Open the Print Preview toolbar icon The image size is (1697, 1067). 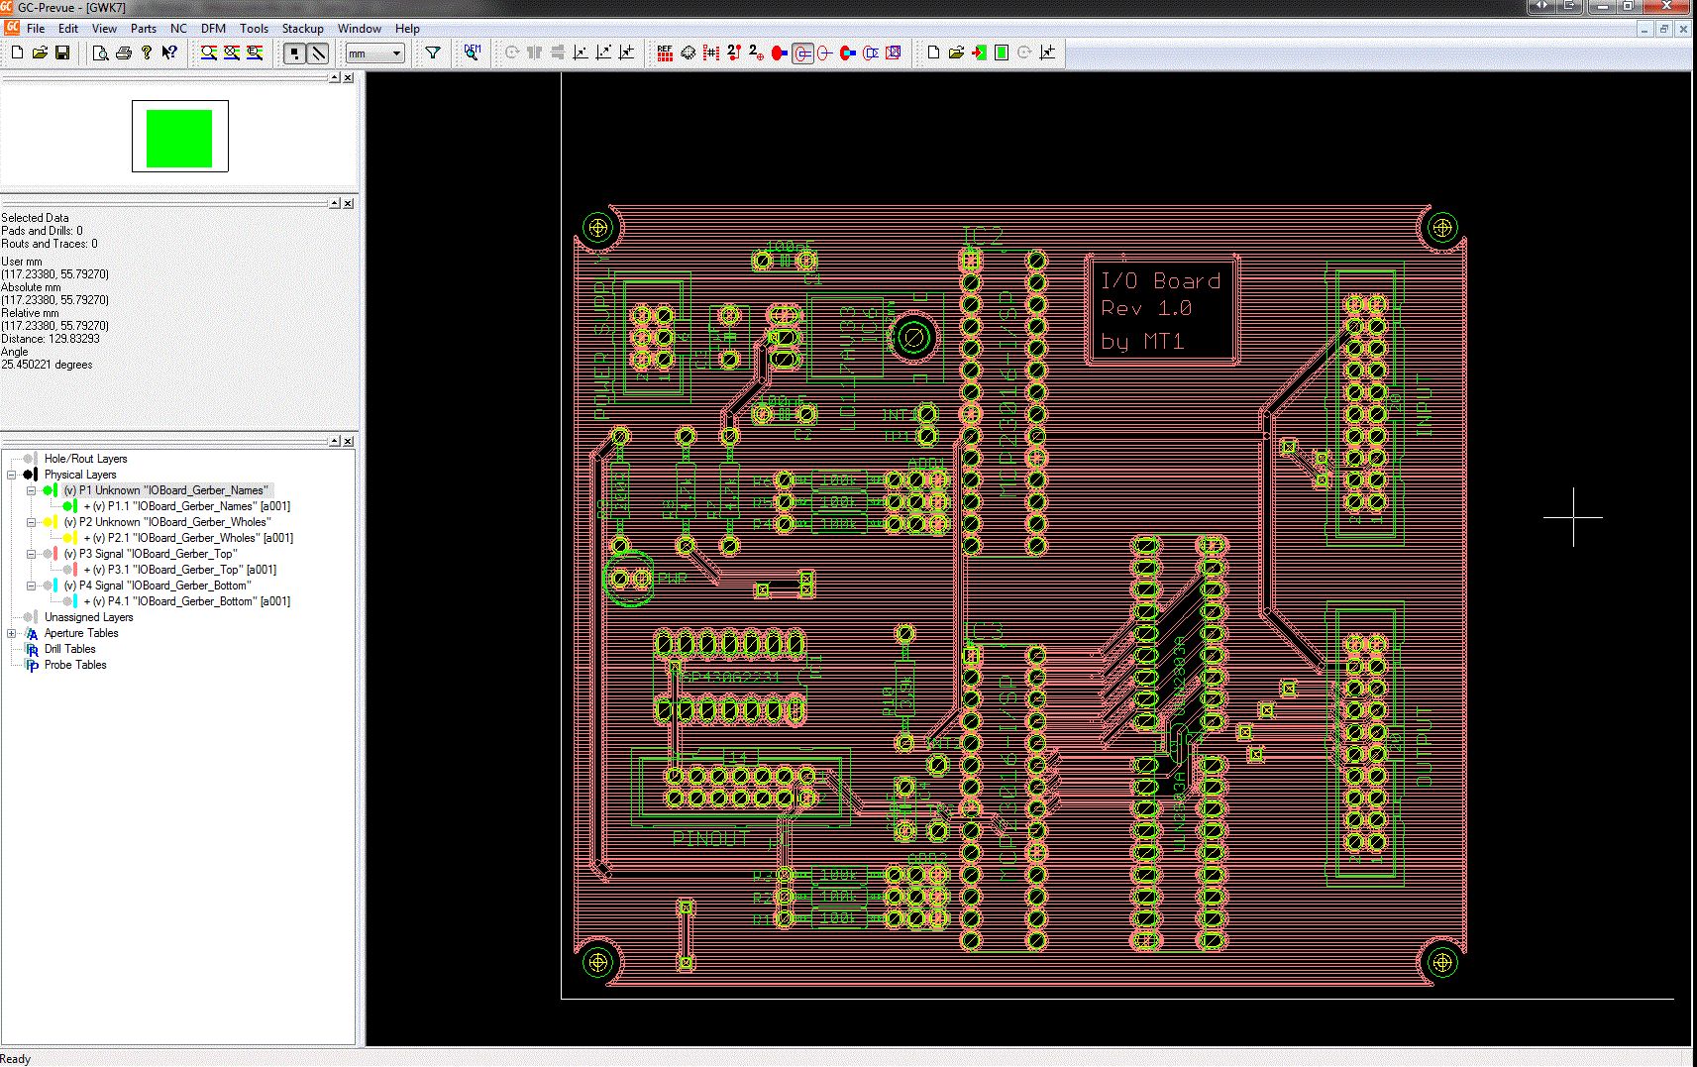tap(100, 53)
